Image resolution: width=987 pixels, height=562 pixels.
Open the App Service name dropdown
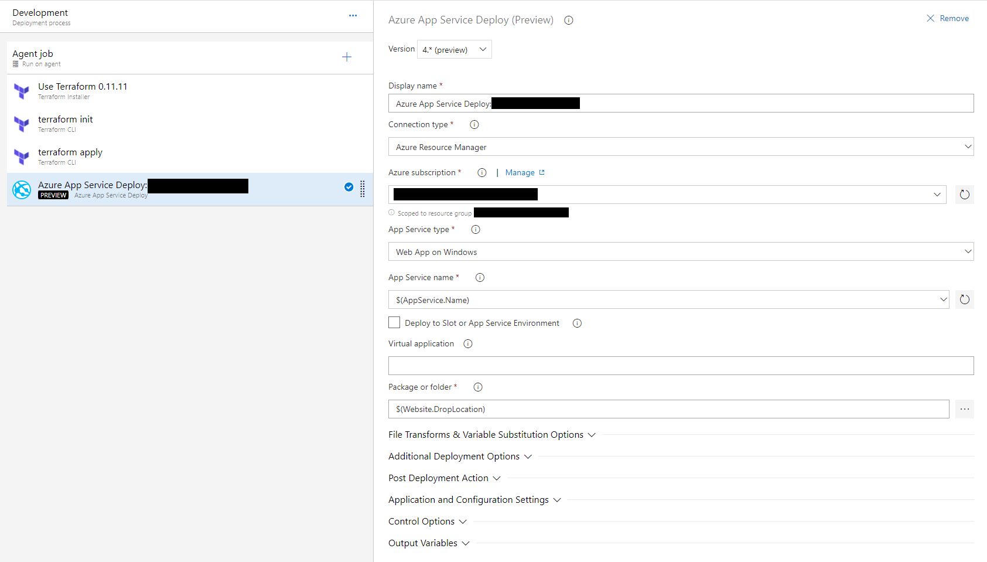(668, 299)
